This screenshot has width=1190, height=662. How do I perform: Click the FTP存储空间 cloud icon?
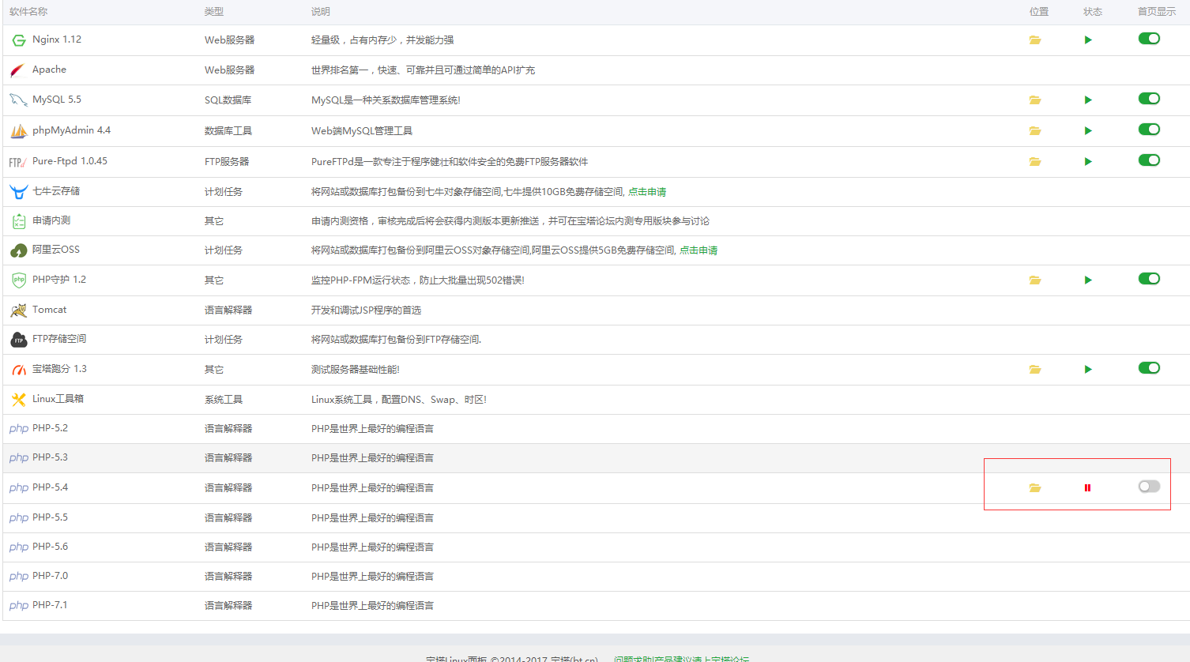tap(19, 340)
